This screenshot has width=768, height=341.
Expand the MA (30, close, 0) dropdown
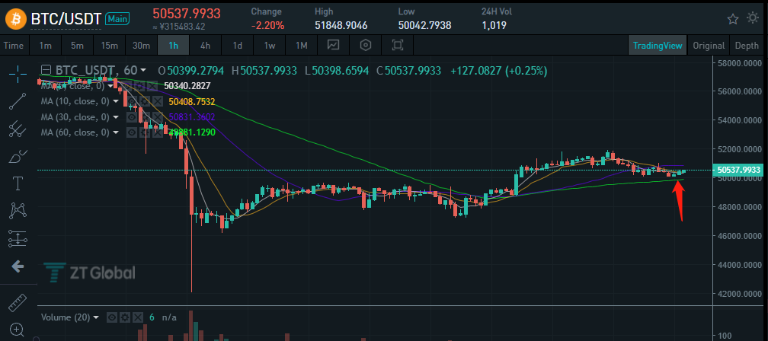point(116,117)
